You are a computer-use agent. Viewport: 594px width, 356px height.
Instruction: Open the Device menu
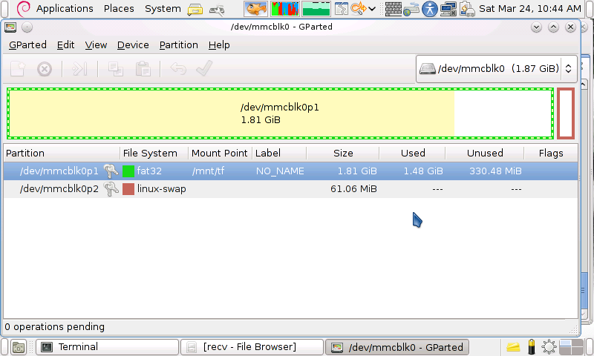click(x=133, y=45)
